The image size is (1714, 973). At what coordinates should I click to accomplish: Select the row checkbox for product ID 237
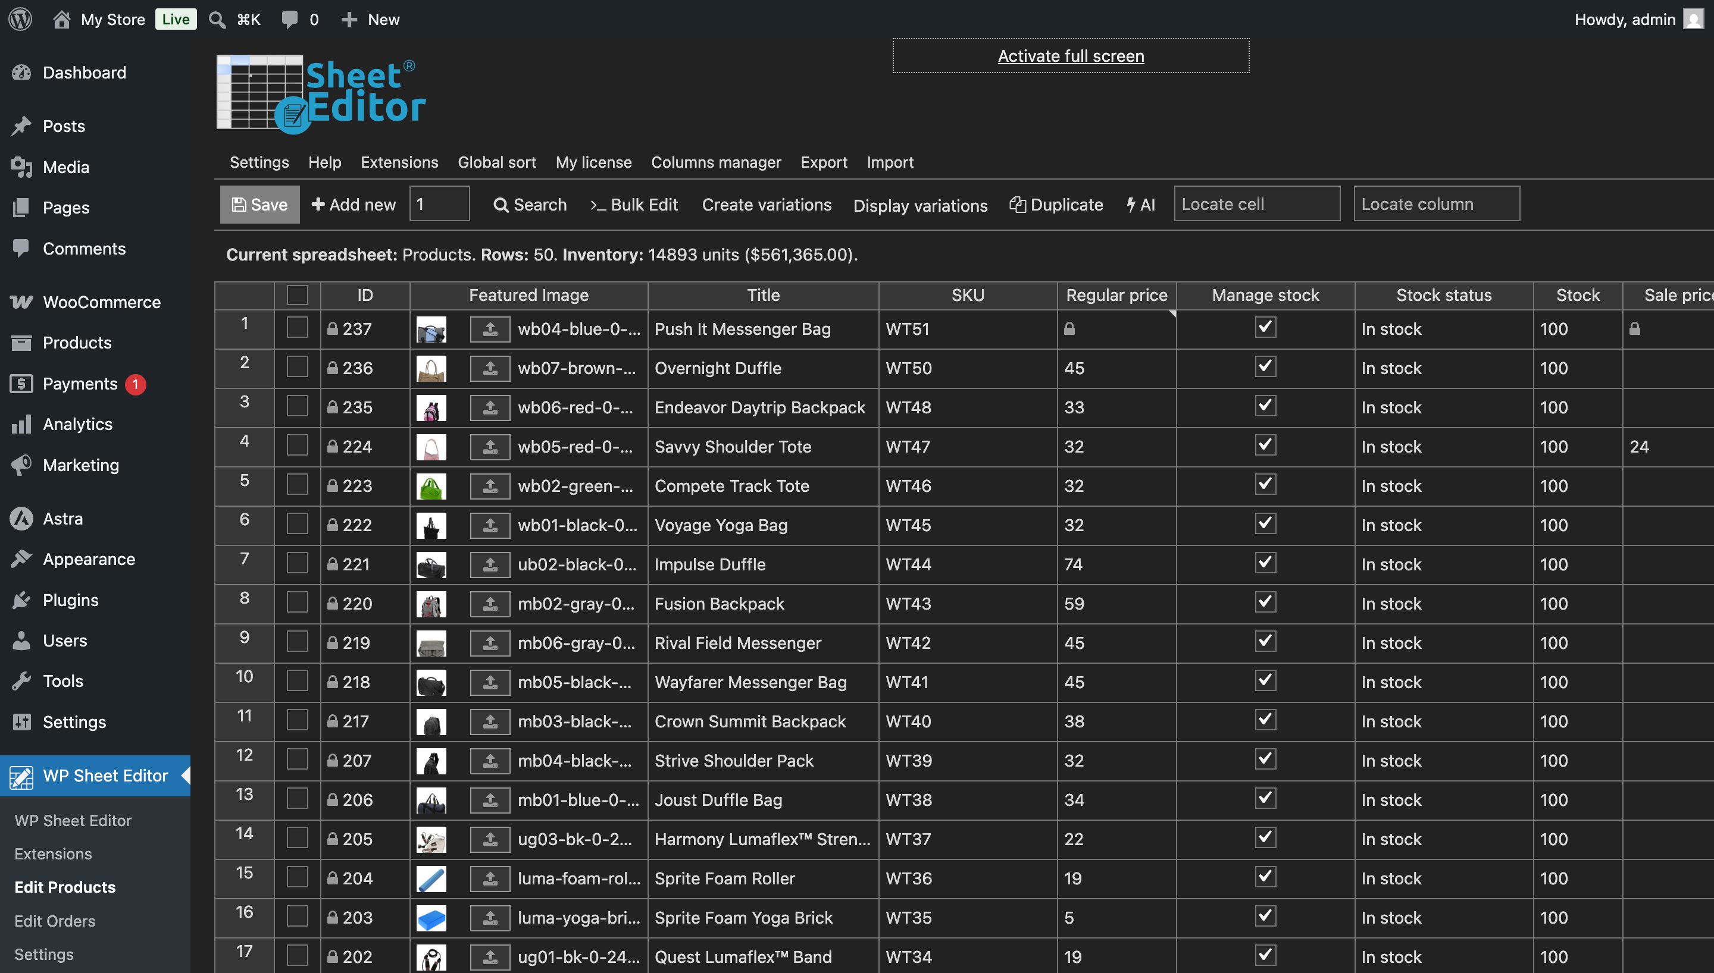point(298,328)
